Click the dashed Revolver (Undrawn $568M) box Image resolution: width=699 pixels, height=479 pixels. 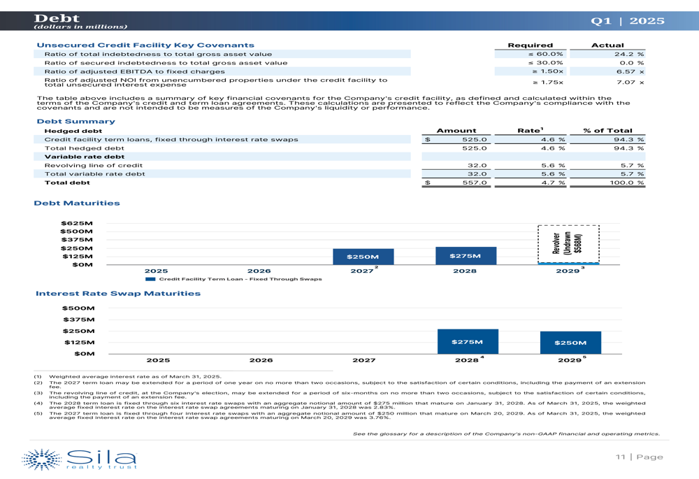click(x=568, y=244)
